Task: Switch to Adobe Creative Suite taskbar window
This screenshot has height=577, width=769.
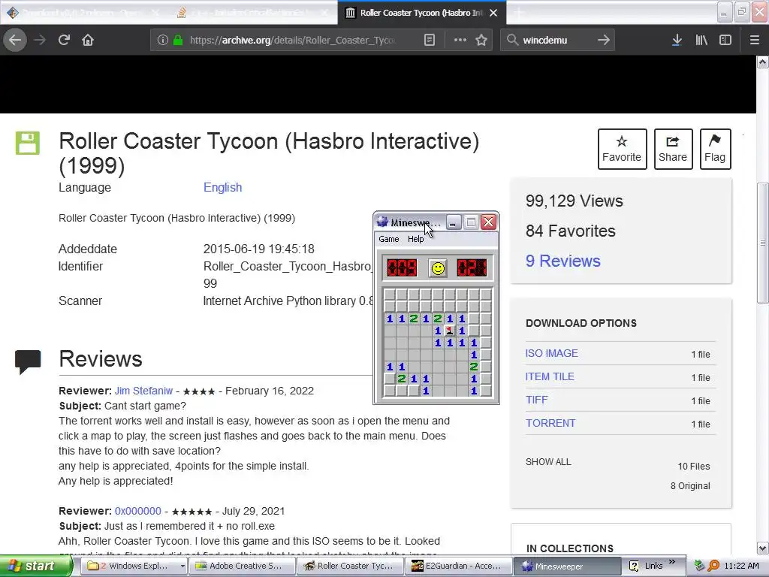Action: 242,566
